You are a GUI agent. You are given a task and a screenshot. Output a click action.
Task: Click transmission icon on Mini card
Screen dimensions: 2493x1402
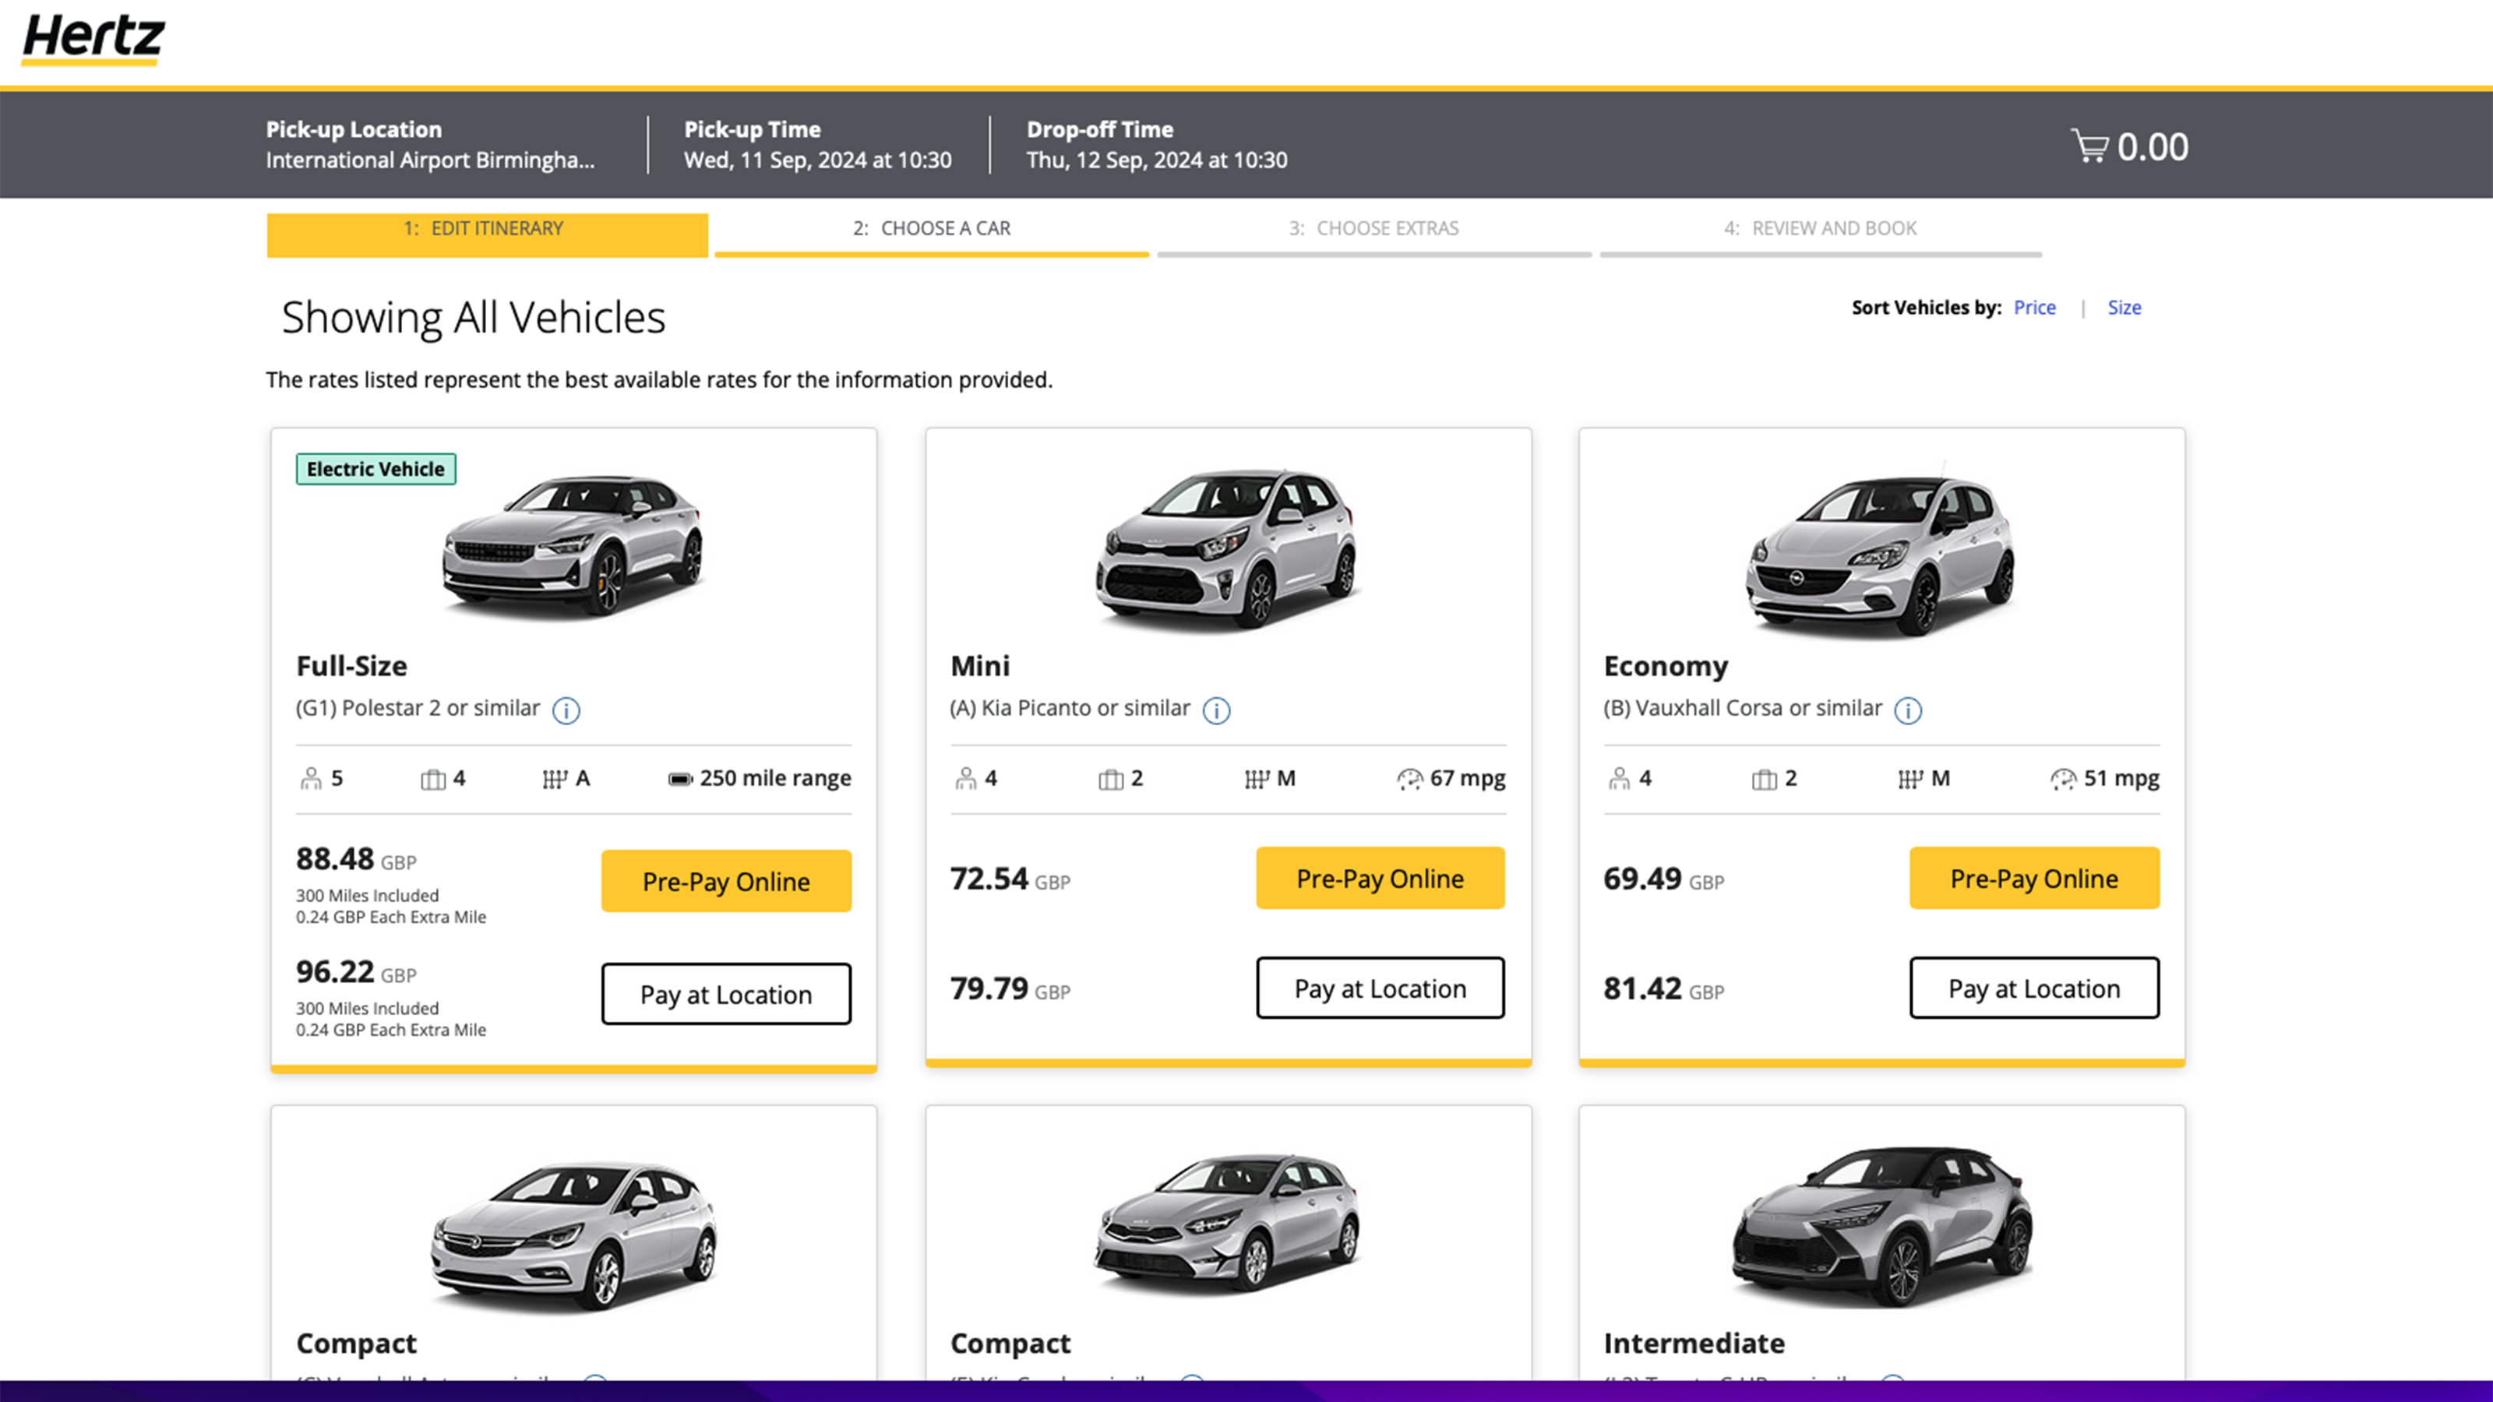pyautogui.click(x=1256, y=779)
